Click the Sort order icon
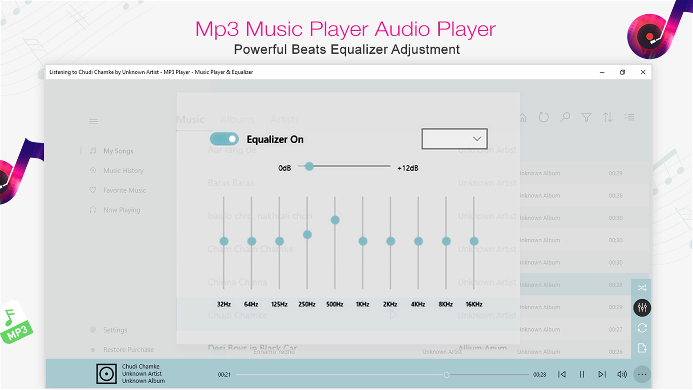693x390 pixels. click(608, 117)
